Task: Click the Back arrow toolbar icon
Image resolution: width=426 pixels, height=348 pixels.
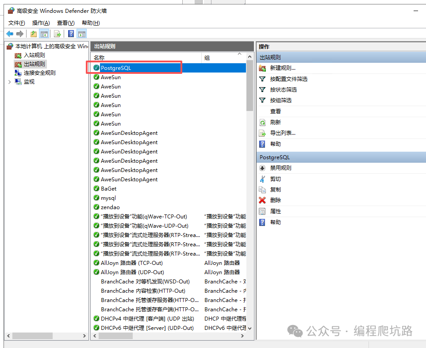Action: pyautogui.click(x=10, y=34)
